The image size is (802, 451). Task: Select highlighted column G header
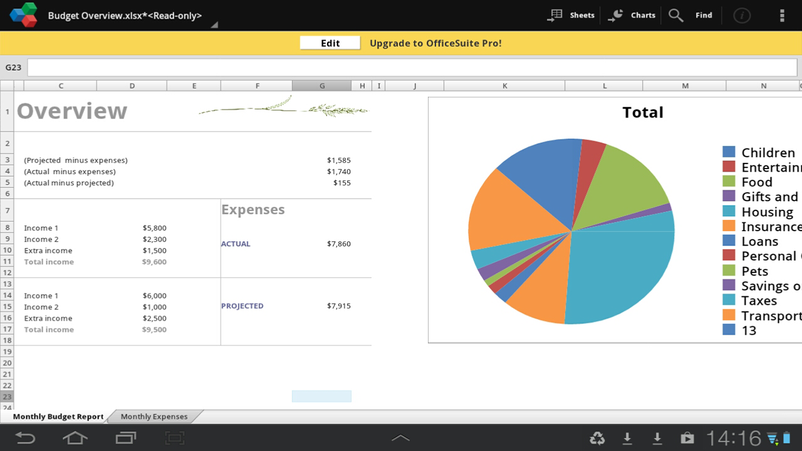click(322, 86)
